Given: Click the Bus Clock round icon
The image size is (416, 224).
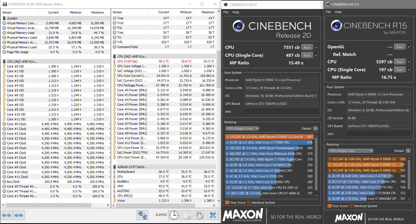Looking at the screenshot, I should tap(4, 182).
